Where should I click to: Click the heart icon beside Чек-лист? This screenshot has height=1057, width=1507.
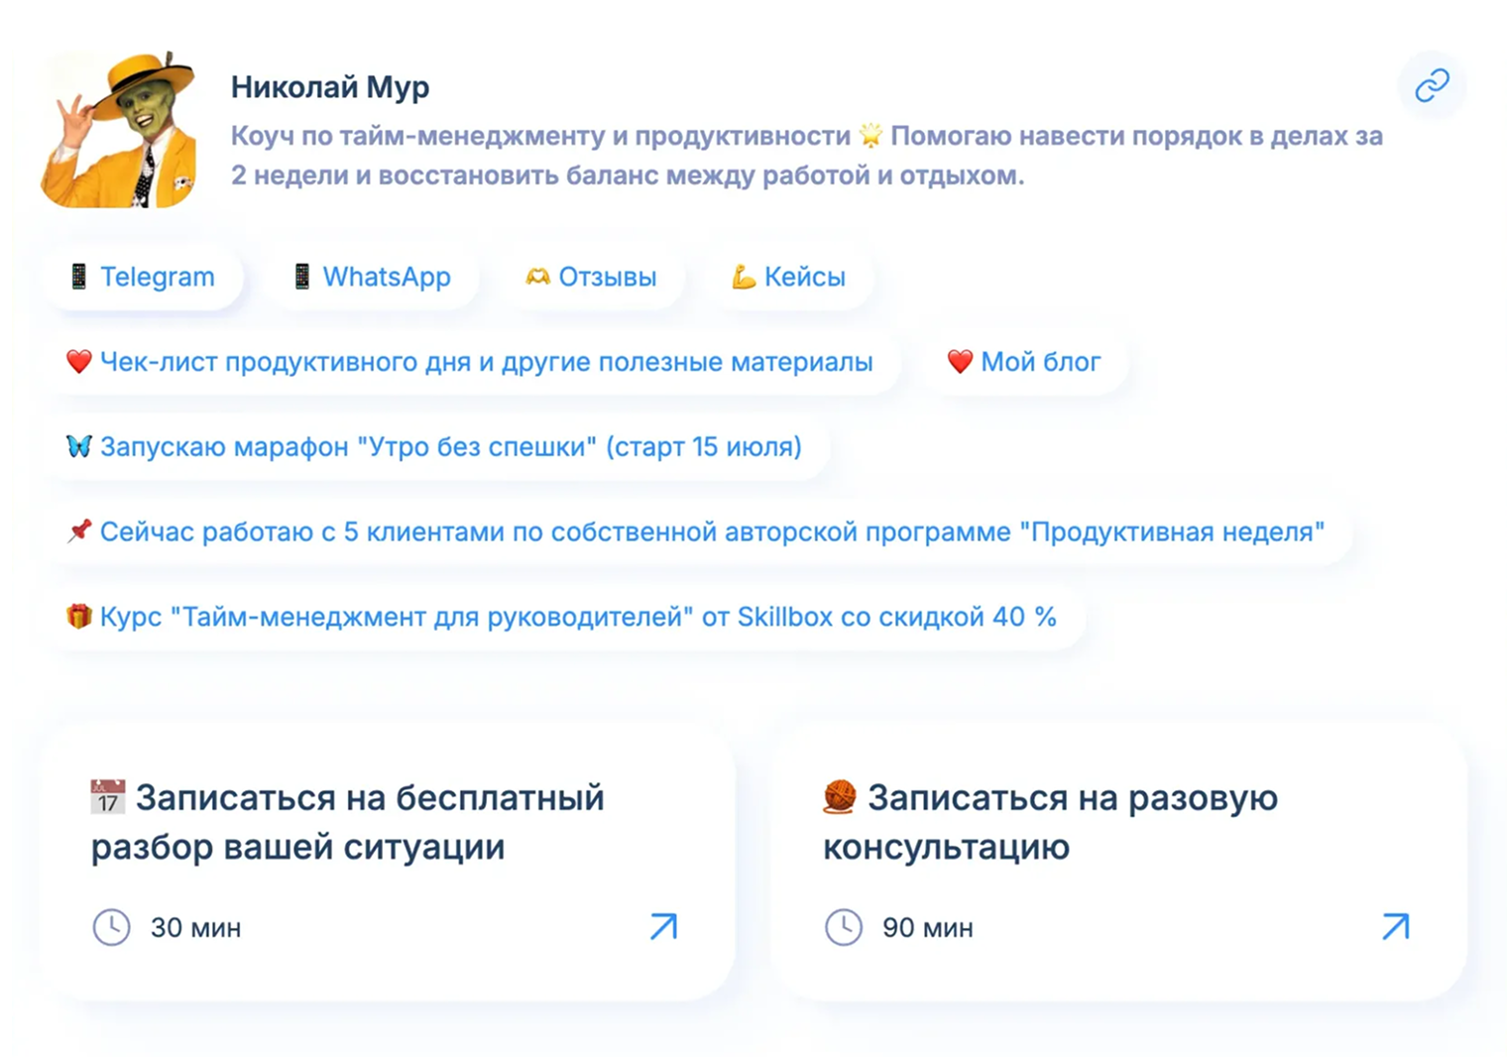pyautogui.click(x=79, y=362)
